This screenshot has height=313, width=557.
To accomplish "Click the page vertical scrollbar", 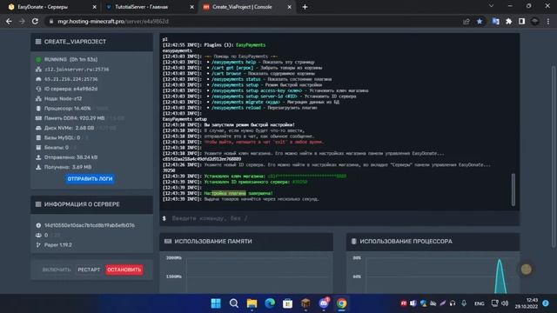I will (554, 156).
